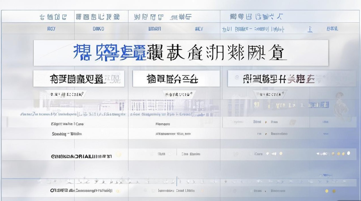This screenshot has height=201, width=361.
Task: Enable the small marker next to 'Recondlino'
Action: pyautogui.click(x=266, y=134)
